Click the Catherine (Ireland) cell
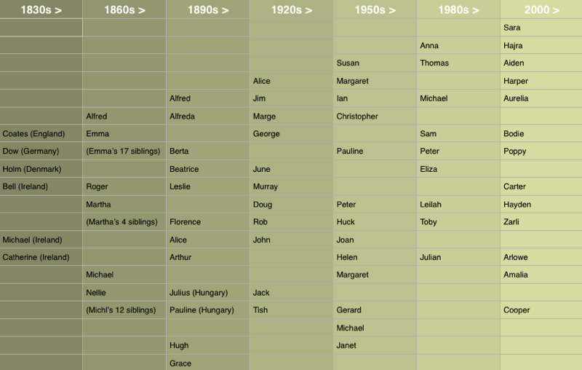The height and width of the screenshot is (370, 582). pos(36,257)
